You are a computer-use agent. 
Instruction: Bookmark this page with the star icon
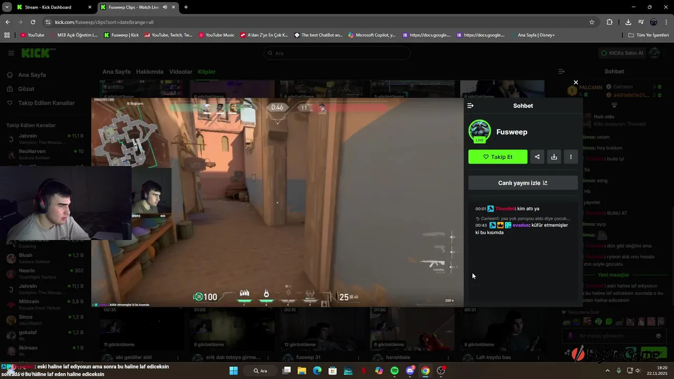592,22
